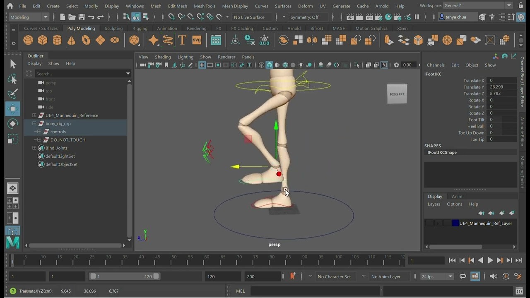530x298 pixels.
Task: Click the MEL command line label
Action: click(x=240, y=291)
